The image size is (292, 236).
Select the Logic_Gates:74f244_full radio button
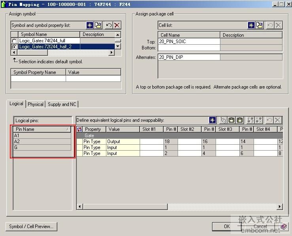[15, 41]
